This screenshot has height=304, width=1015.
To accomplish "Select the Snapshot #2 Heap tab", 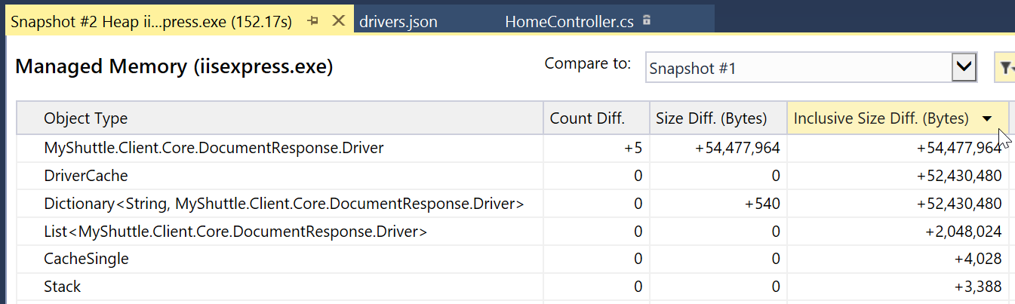I will [x=152, y=22].
